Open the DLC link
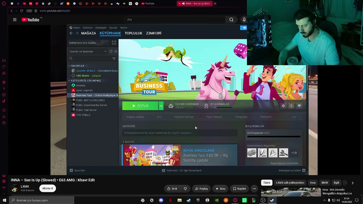The image size is (363, 204). pos(159,117)
